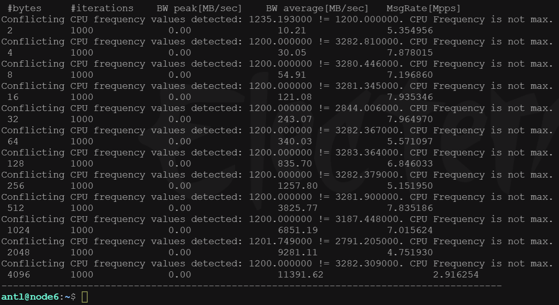Screen dimensions: 559x305
Task: Click the 512 bytes value
Action: pos(16,208)
